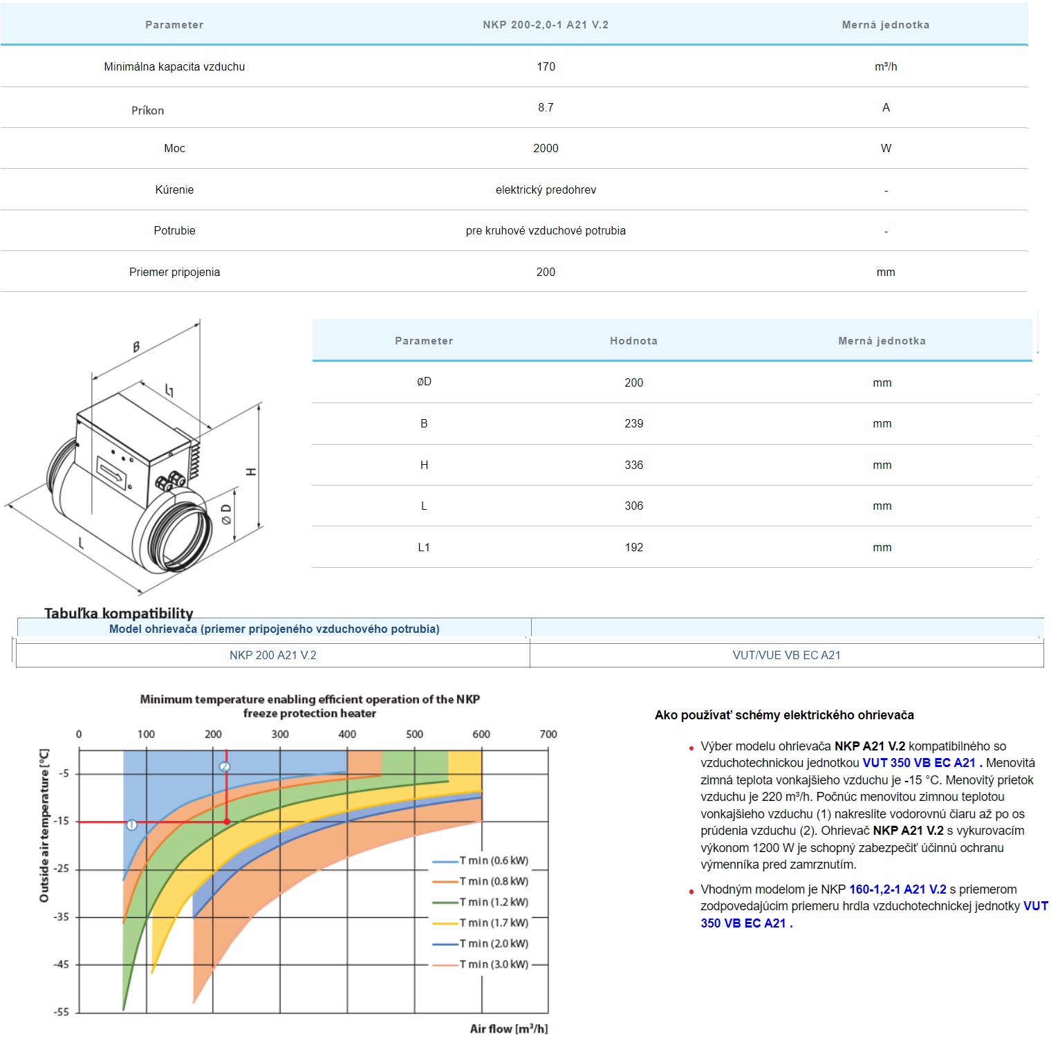Open the 160-1,2-1 A21 V.2 link
This screenshot has height=1043, width=1060.
(898, 889)
